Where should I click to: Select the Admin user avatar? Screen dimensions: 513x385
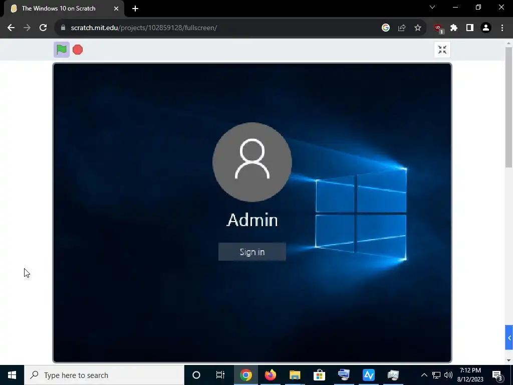click(x=252, y=162)
